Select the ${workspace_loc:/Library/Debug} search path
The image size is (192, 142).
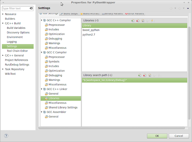click(134, 80)
